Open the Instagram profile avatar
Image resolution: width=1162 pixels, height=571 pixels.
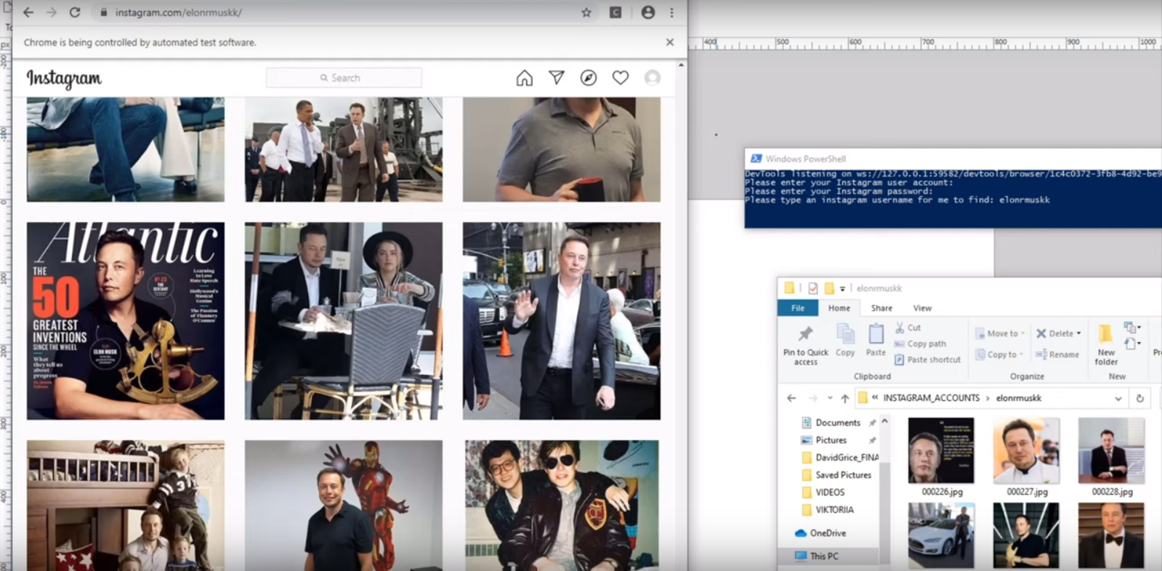(x=653, y=78)
